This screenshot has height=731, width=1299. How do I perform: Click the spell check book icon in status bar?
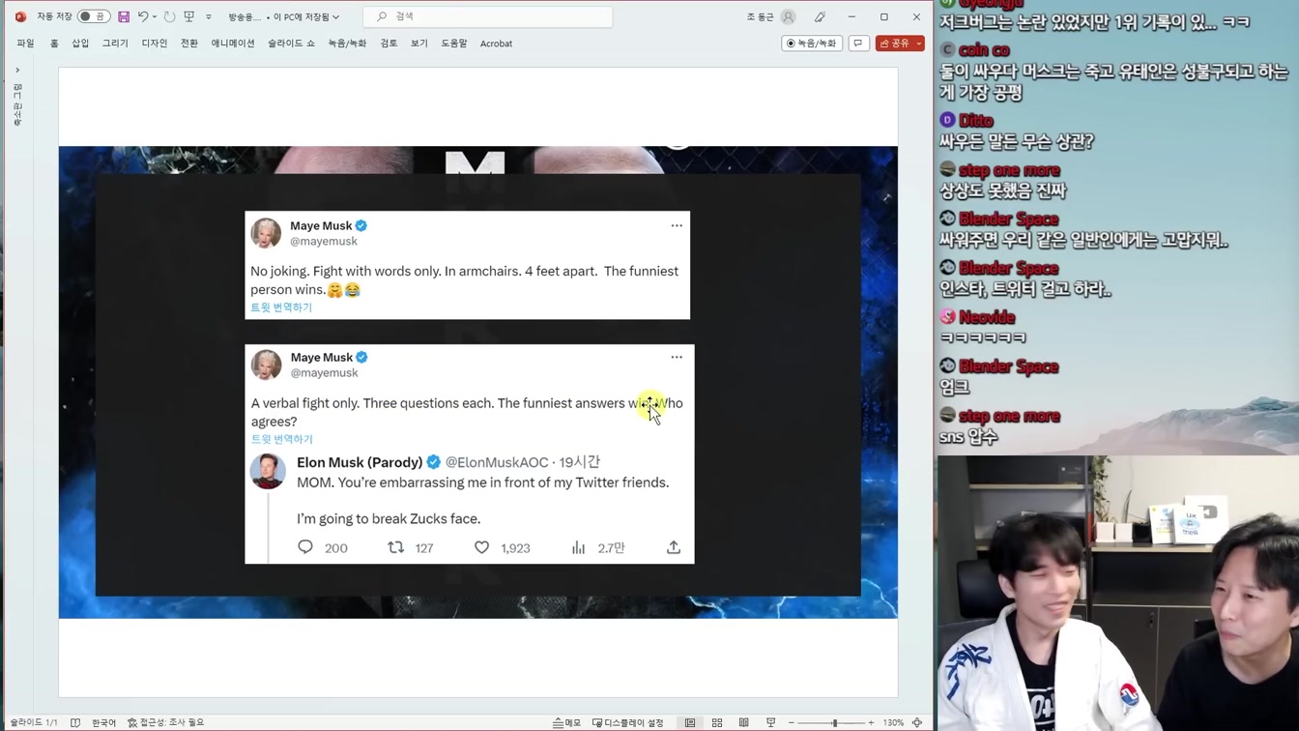75,722
